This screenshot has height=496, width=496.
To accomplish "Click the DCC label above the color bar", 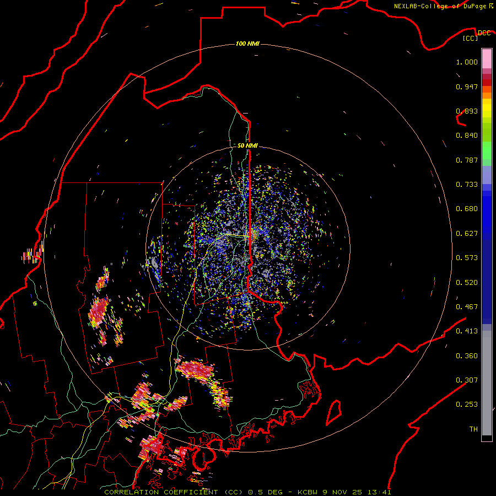I will click(484, 33).
